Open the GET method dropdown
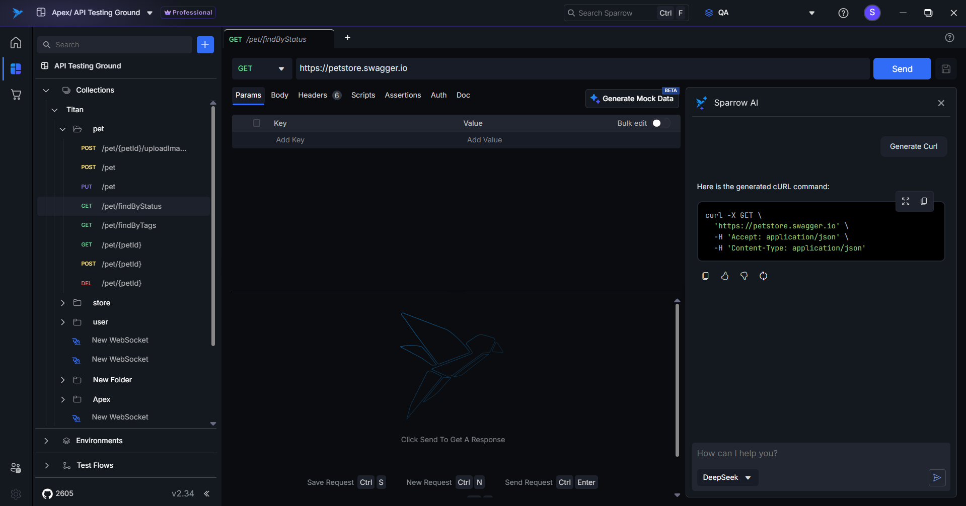This screenshot has height=506, width=966. (x=261, y=69)
